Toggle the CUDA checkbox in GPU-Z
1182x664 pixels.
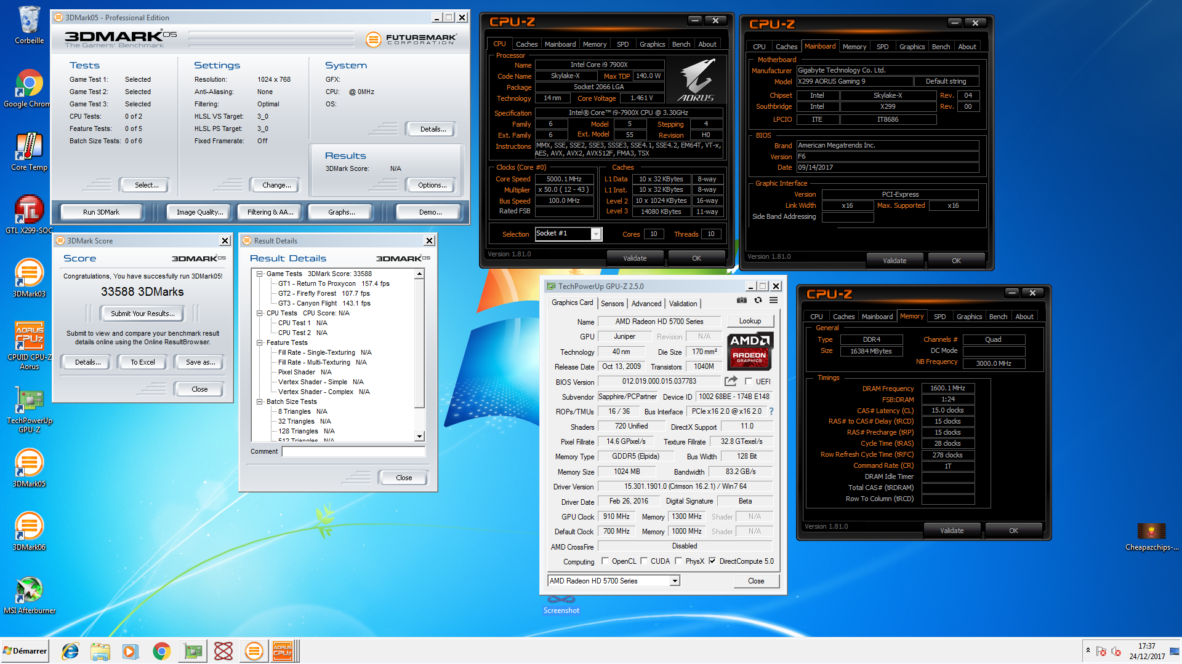tap(644, 561)
